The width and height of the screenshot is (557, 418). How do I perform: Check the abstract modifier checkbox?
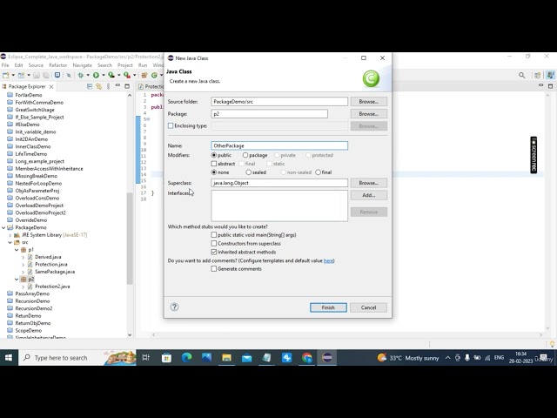tap(214, 164)
